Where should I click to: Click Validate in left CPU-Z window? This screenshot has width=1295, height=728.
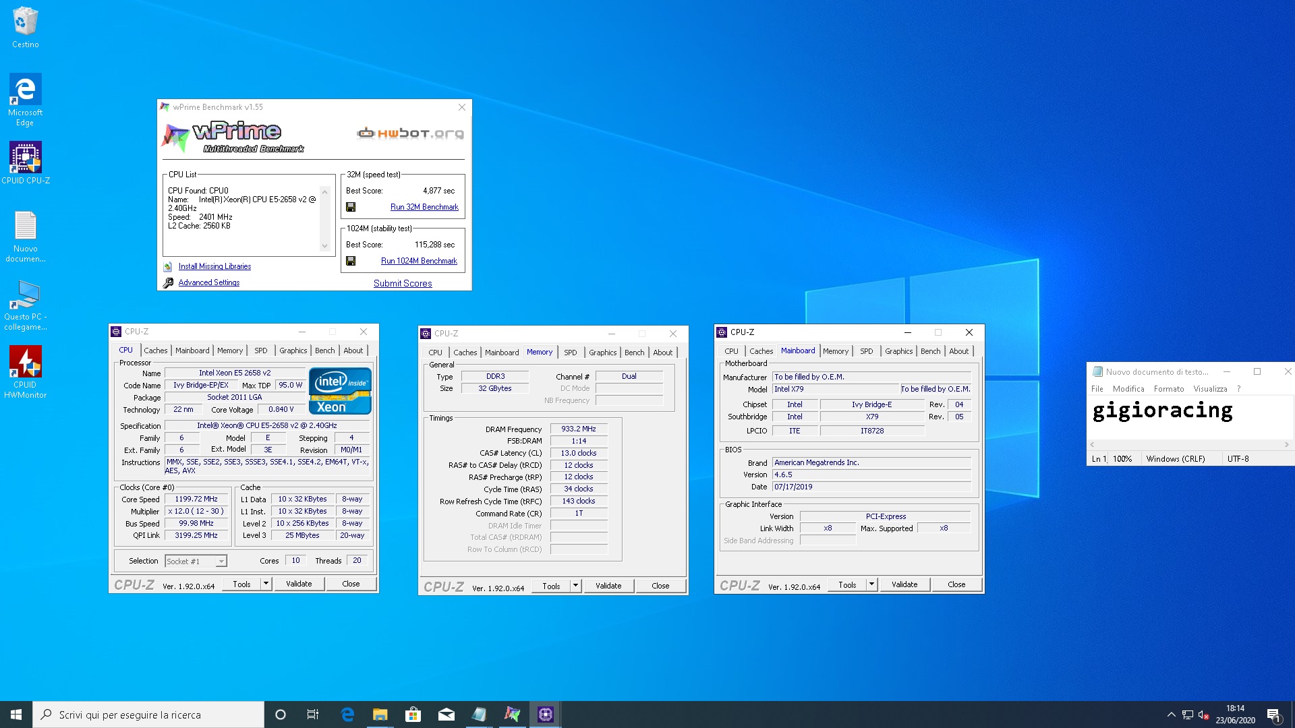coord(299,584)
